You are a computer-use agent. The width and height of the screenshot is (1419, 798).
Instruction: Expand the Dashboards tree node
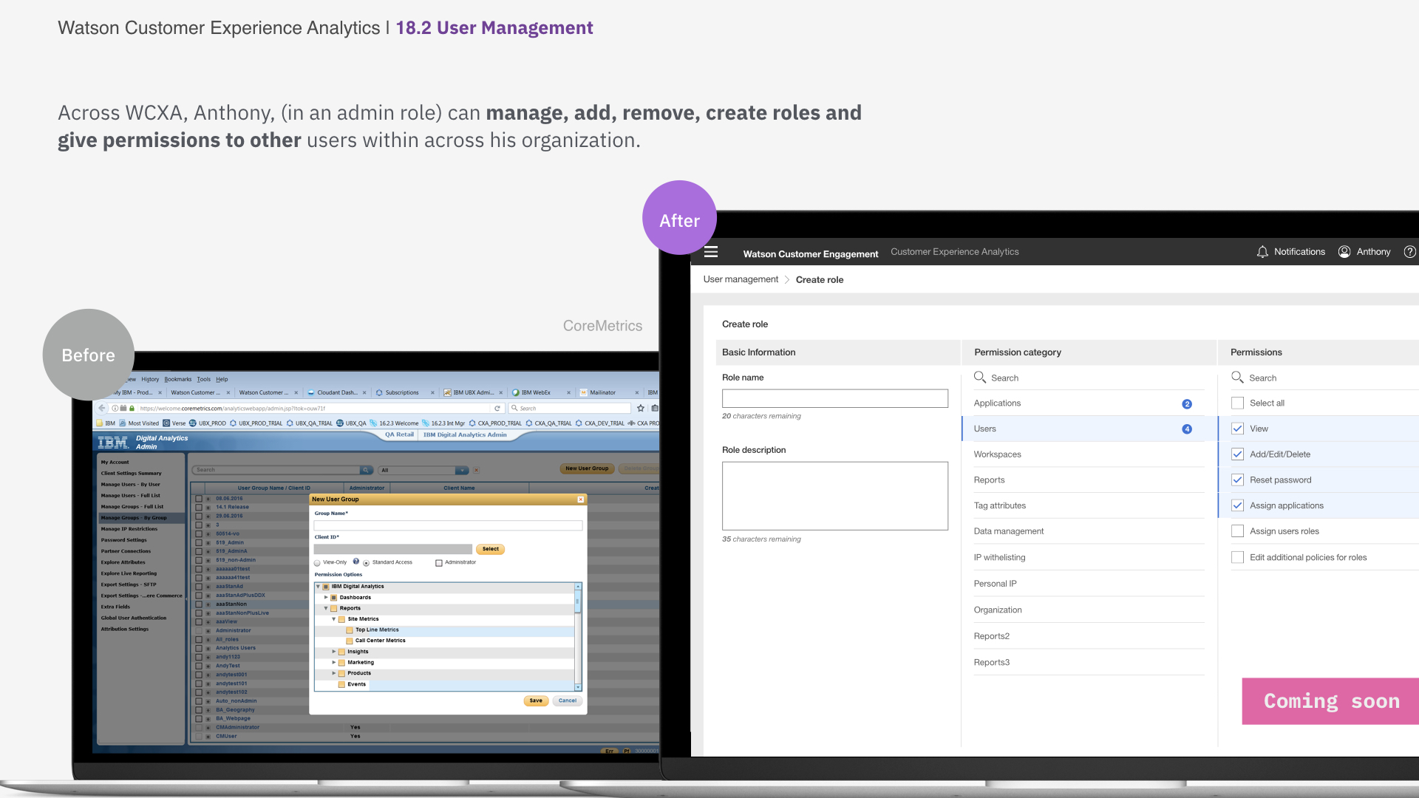[x=326, y=597]
